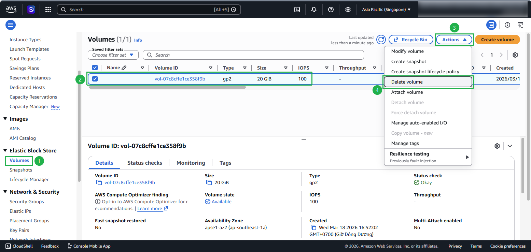531x252 pixels.
Task: Go to next page of volumes
Action: click(501, 55)
